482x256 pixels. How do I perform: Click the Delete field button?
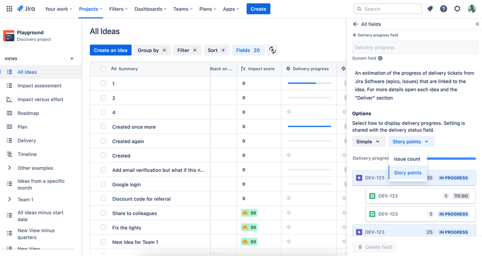tap(374, 247)
